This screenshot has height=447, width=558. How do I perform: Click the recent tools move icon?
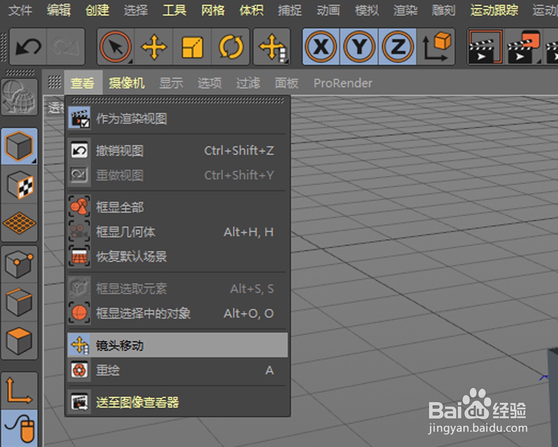coord(272,47)
